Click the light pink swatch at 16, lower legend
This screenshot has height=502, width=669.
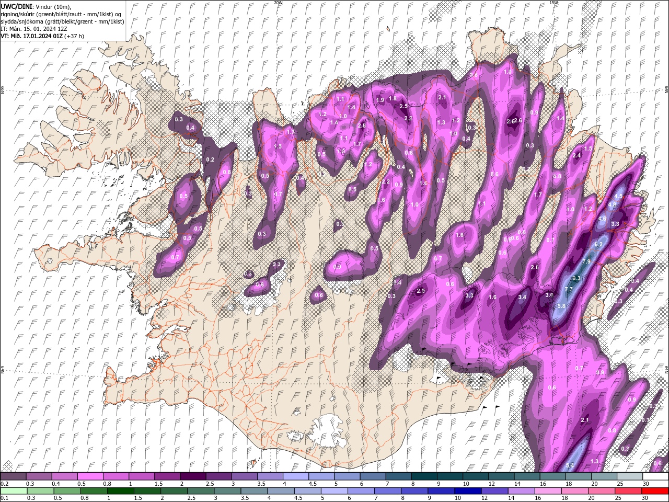point(548,490)
